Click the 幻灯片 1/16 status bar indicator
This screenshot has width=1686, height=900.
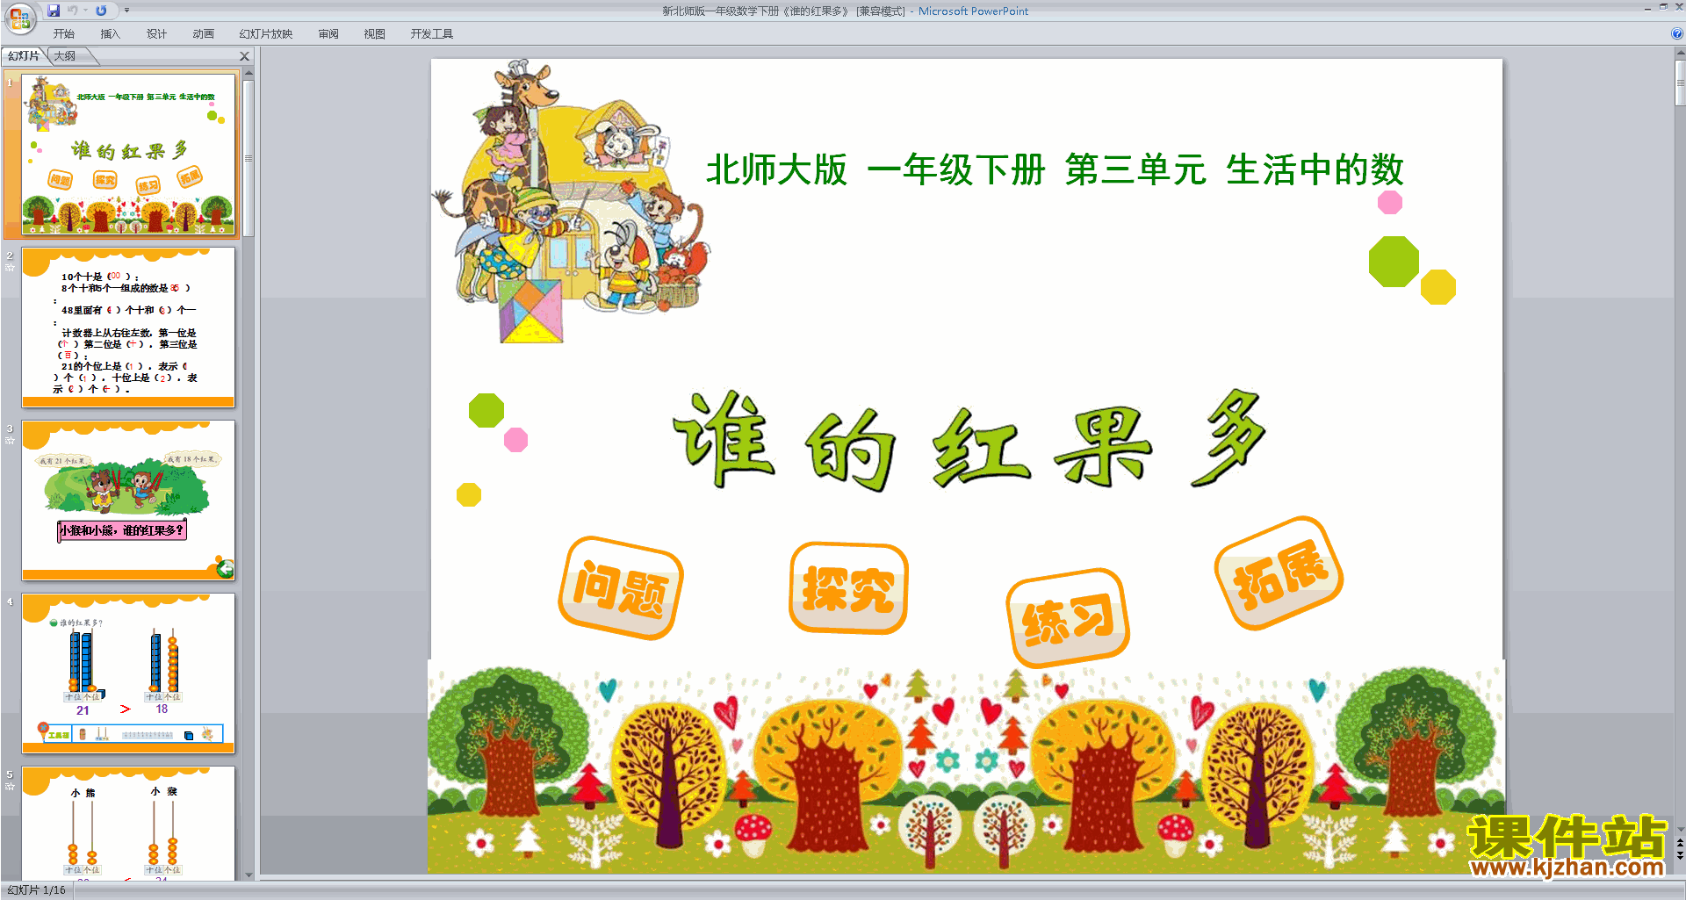tap(37, 890)
